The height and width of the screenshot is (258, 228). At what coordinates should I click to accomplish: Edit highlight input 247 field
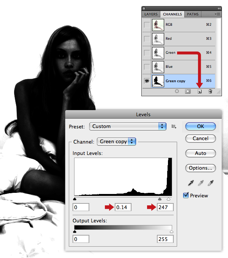165,207
